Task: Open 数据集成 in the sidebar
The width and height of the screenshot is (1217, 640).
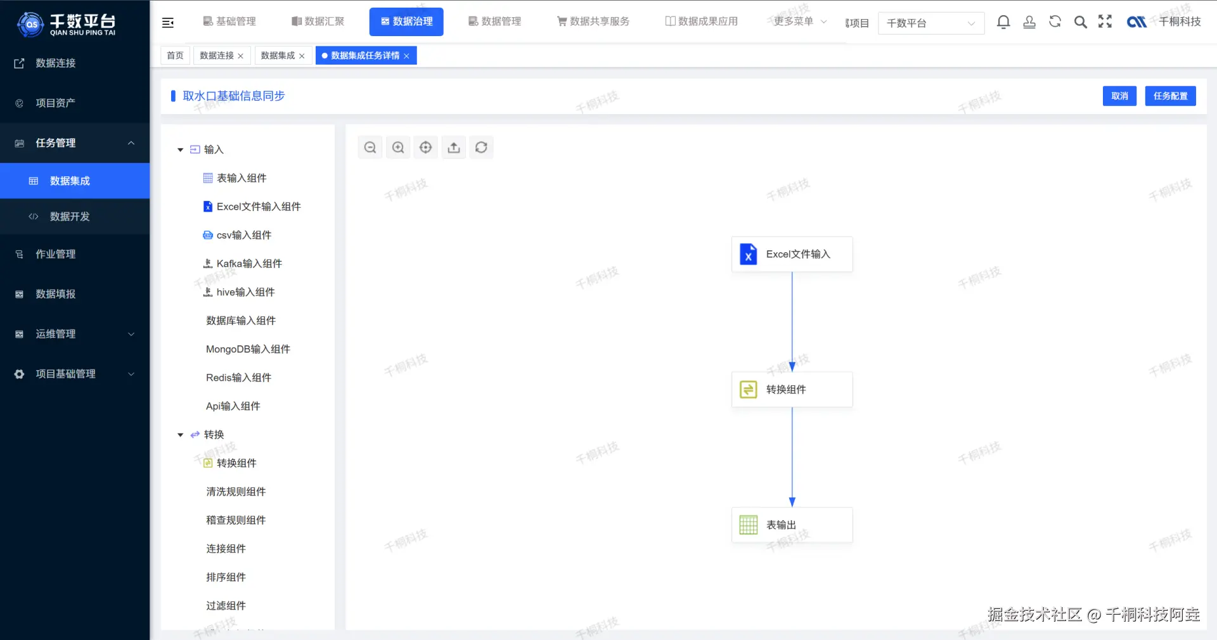Action: (x=75, y=181)
